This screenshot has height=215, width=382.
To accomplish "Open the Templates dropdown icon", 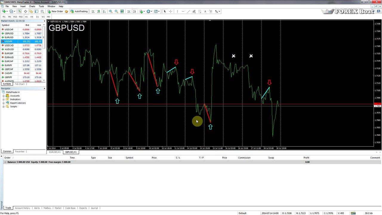I will 157,11.
